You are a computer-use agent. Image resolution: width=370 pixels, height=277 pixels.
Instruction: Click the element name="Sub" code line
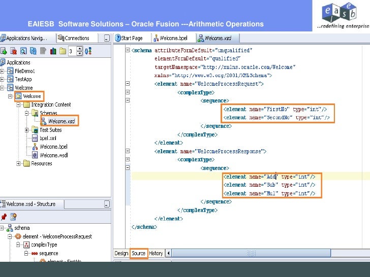[269, 185]
